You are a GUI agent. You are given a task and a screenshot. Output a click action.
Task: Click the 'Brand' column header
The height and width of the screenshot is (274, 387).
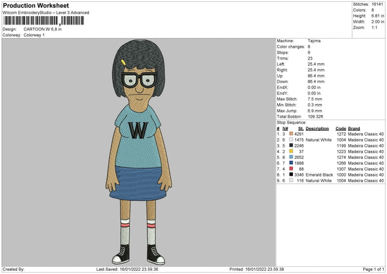354,129
